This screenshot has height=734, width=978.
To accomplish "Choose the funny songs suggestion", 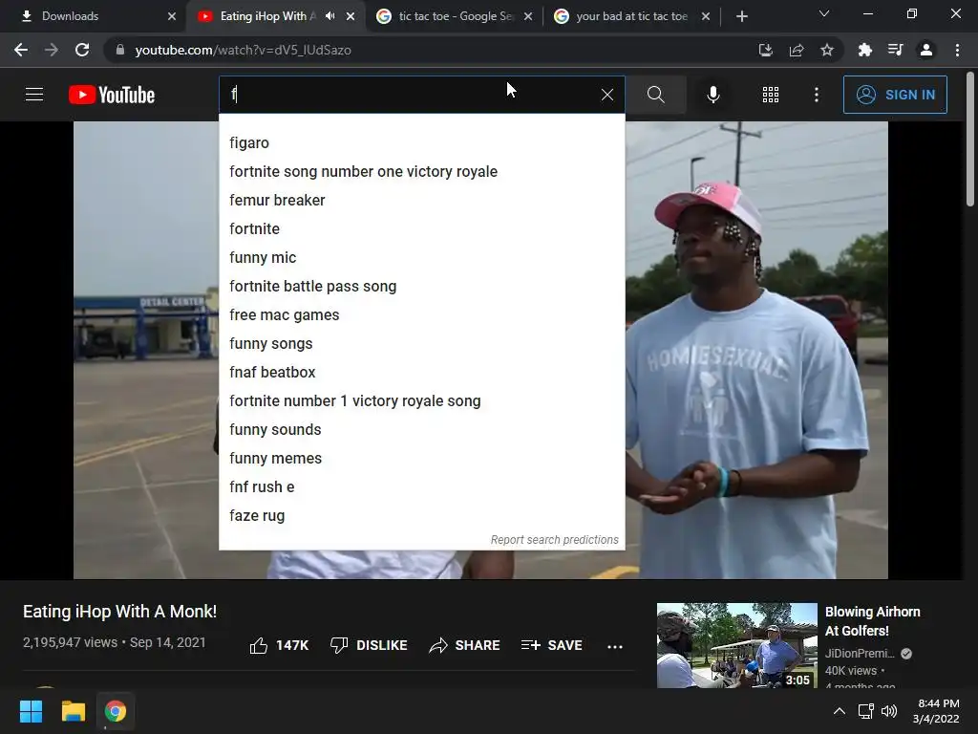I will tap(421, 344).
